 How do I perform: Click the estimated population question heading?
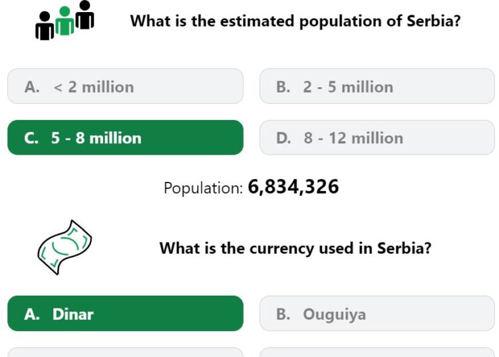[x=295, y=21]
